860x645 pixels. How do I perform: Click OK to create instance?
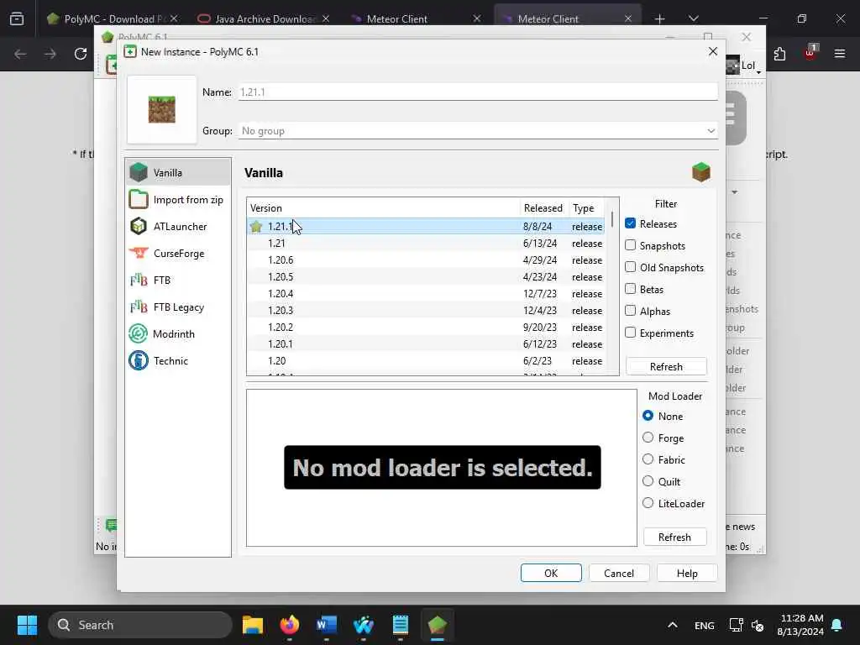pyautogui.click(x=551, y=573)
